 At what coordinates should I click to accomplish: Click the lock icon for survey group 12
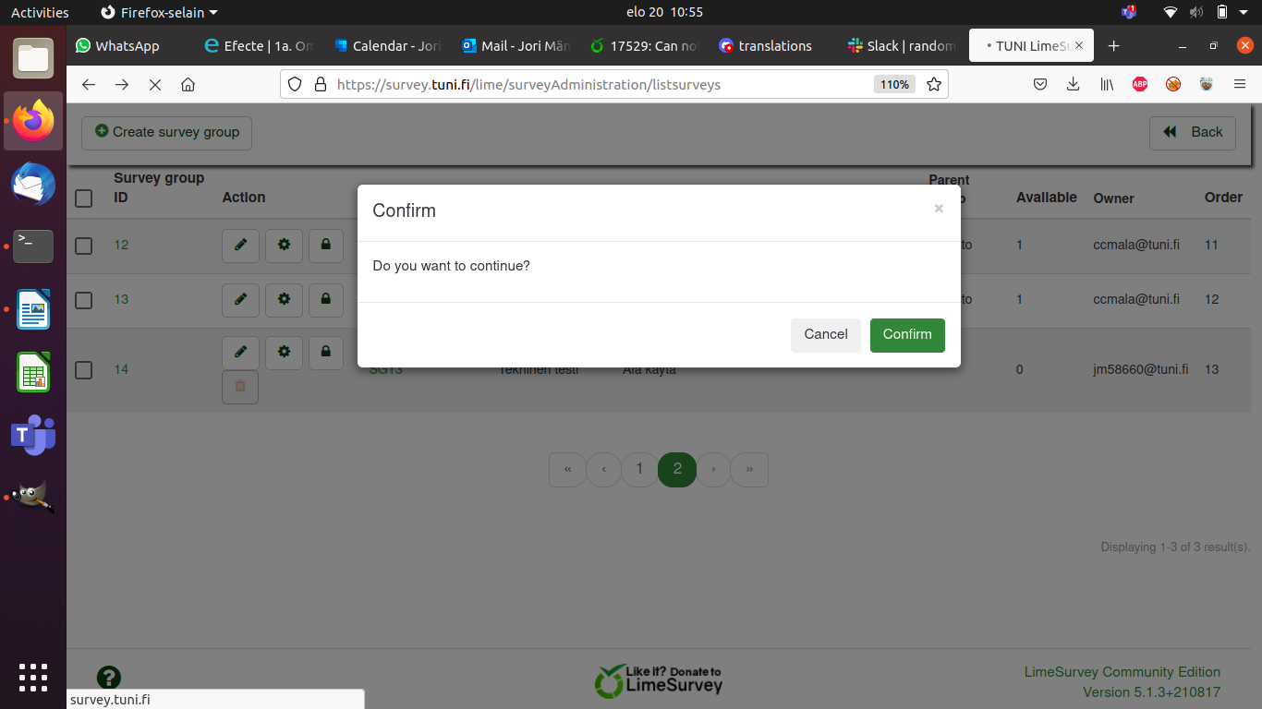point(326,246)
